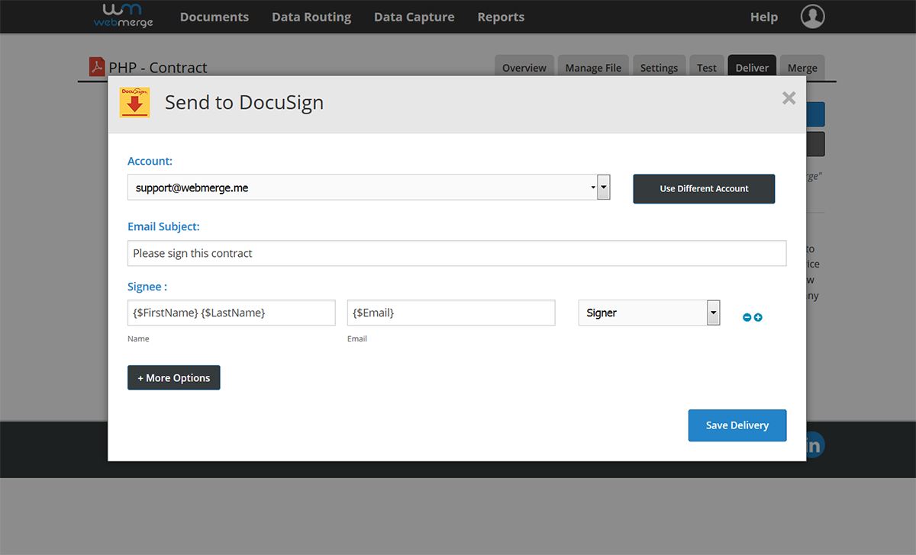Switch to the Merge tab
This screenshot has width=916, height=555.
802,68
